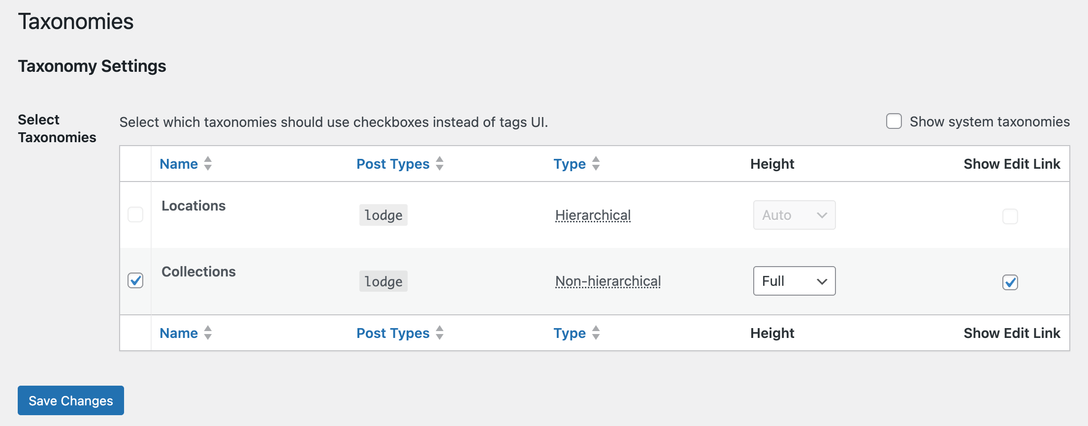
Task: Click the Non-hierarchical link for Collections
Action: [x=608, y=281]
